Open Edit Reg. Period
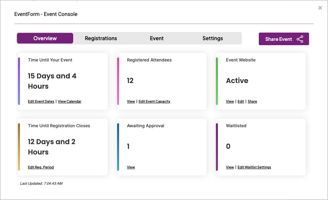 (41, 167)
